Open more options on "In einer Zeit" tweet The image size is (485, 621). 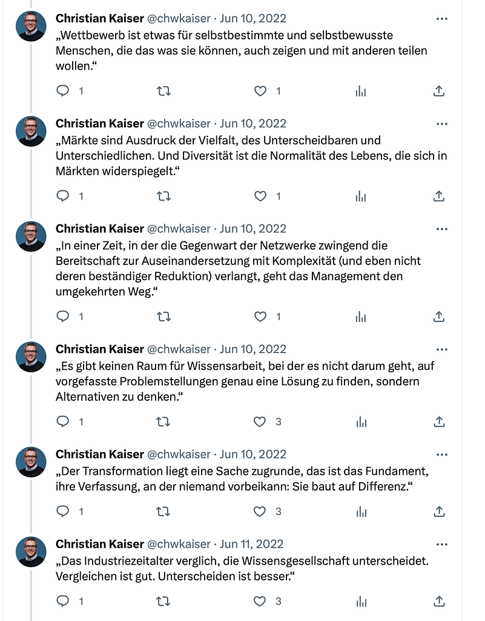tap(442, 229)
